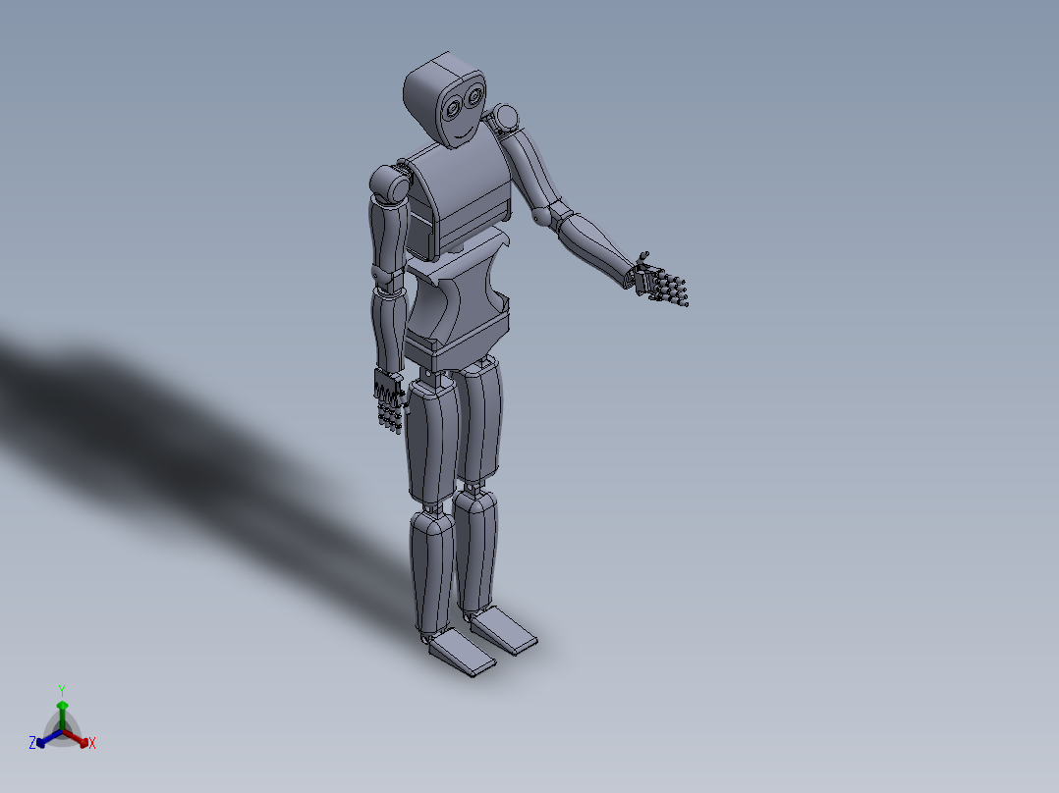This screenshot has width=1059, height=793.
Task: Click the Z axis label
Action: tap(32, 741)
